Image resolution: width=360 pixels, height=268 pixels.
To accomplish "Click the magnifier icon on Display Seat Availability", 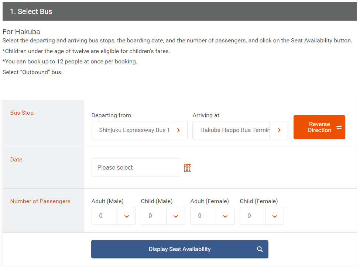I will tap(260, 249).
